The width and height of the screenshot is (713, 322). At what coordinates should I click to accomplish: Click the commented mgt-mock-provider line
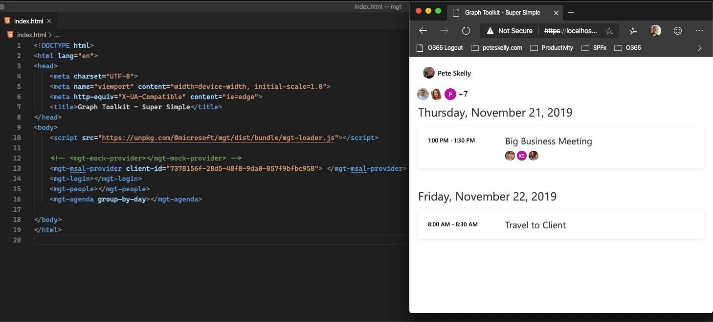(x=146, y=158)
